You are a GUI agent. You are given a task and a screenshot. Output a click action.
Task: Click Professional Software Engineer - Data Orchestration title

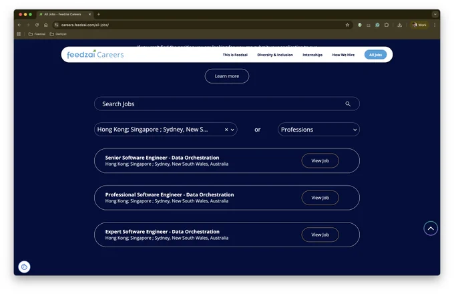(x=170, y=194)
